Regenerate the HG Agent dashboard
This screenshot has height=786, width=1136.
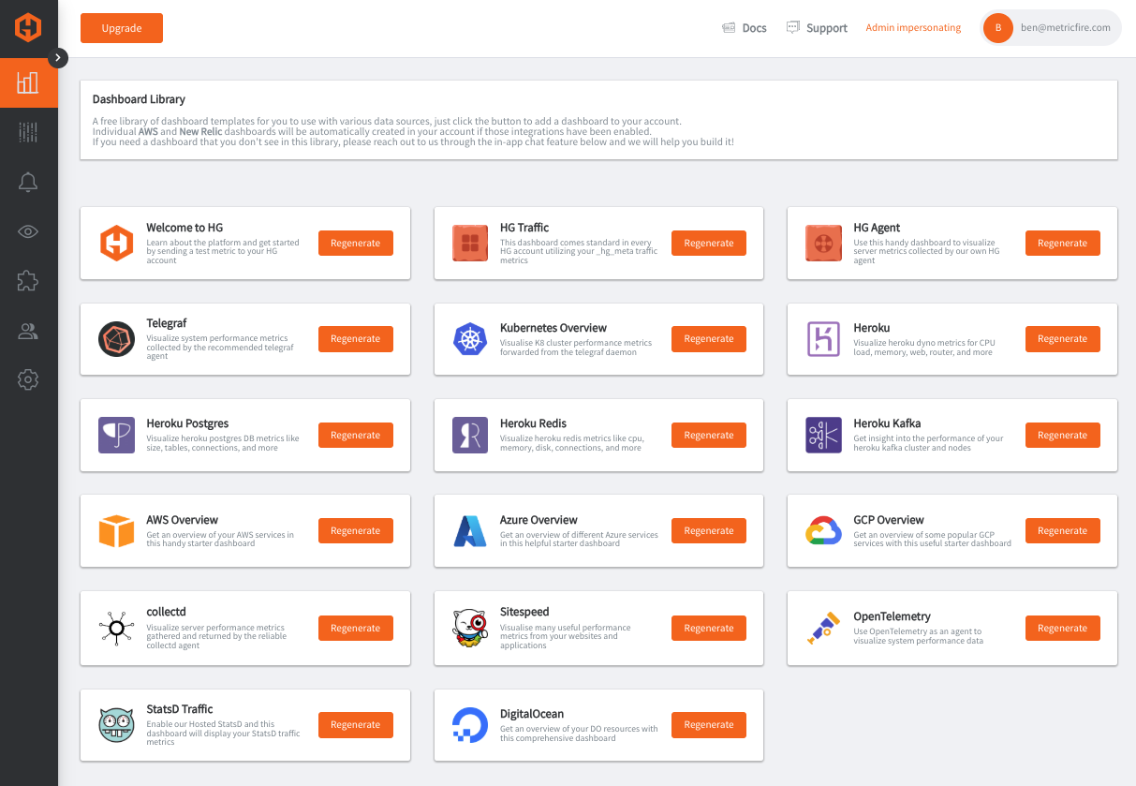[x=1062, y=243]
